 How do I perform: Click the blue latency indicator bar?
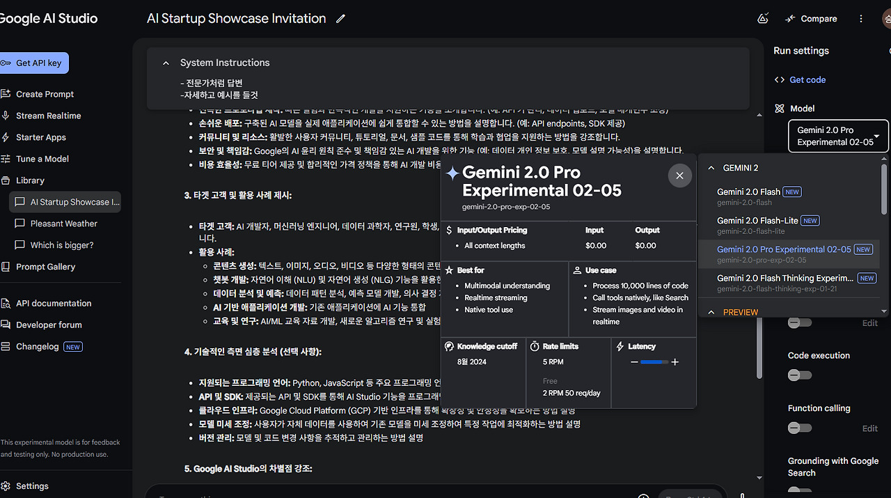click(x=652, y=362)
